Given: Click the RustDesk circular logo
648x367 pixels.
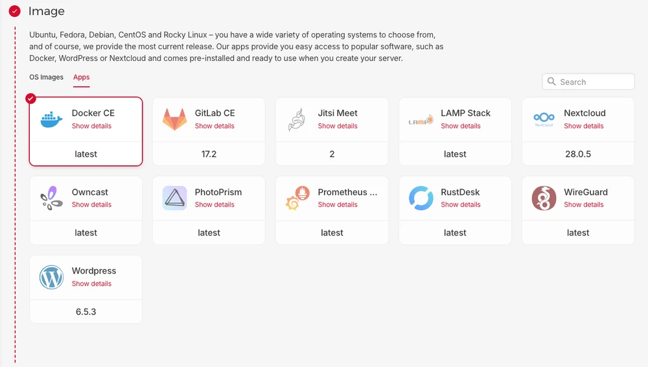Looking at the screenshot, I should click(421, 198).
